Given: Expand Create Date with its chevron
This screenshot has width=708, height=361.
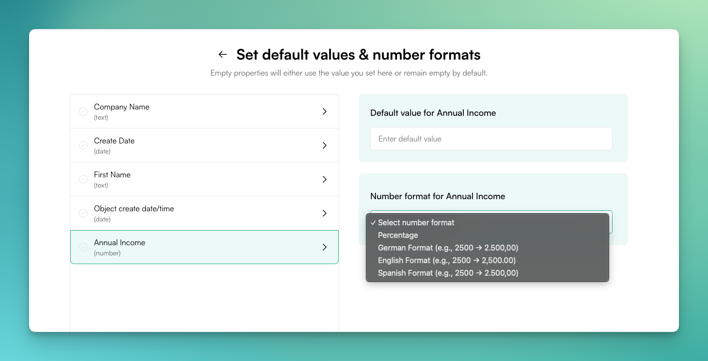Looking at the screenshot, I should tap(325, 145).
